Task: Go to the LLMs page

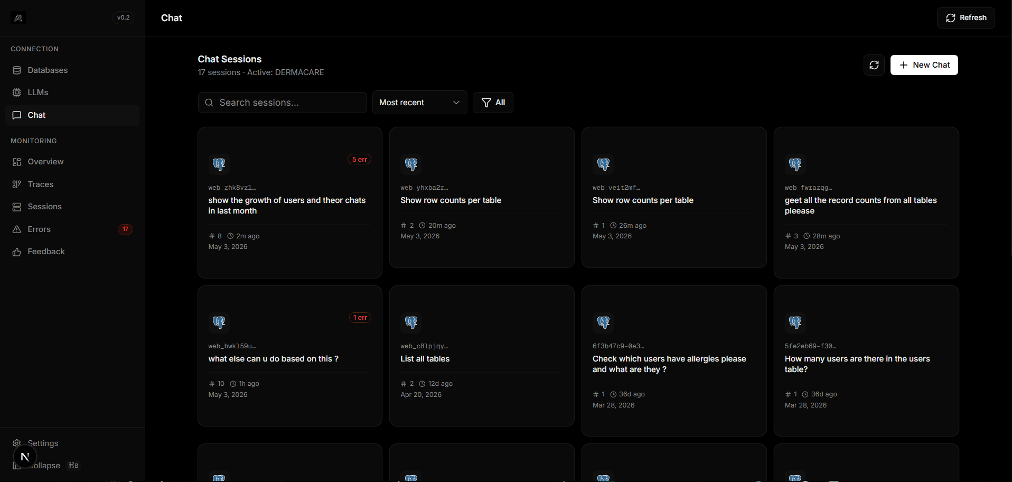Action: (x=72, y=92)
